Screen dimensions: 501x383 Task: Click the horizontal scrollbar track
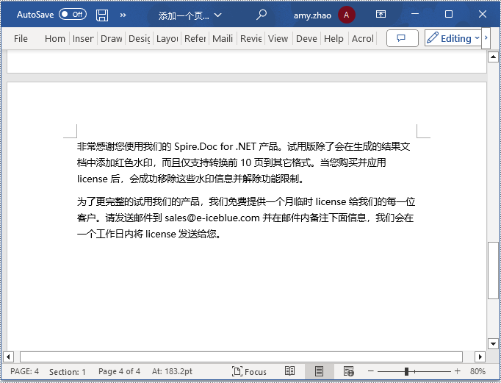[x=241, y=357]
